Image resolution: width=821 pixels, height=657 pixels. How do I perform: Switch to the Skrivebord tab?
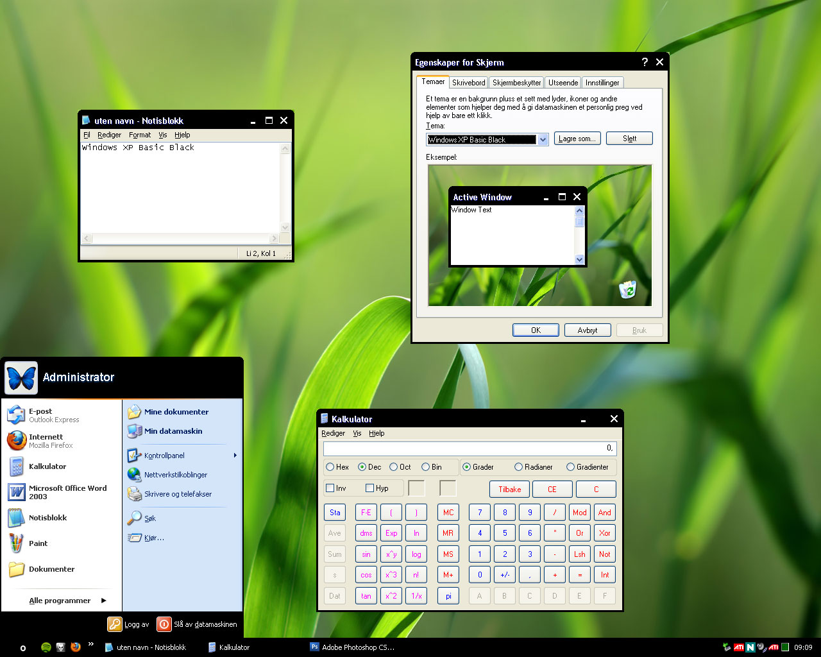(468, 82)
